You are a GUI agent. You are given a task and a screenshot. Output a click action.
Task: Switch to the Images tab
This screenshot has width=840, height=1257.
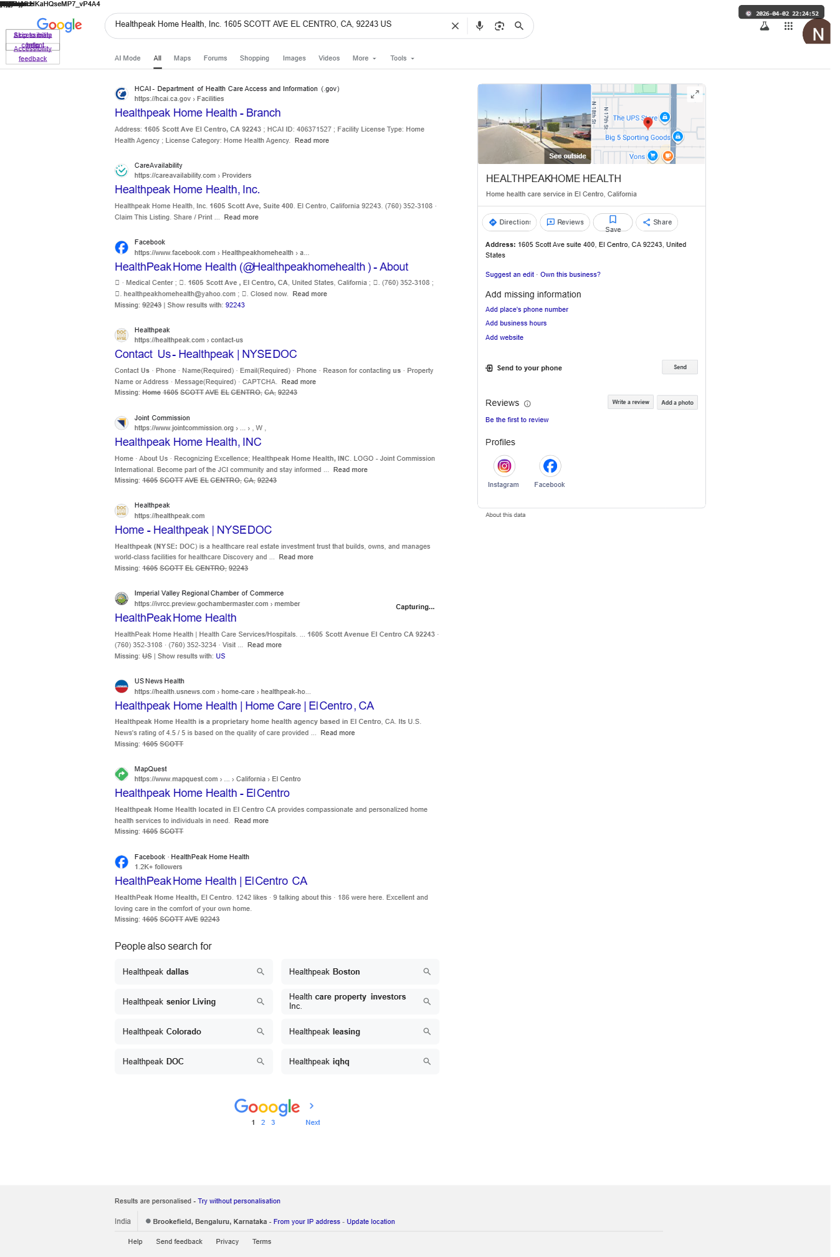point(294,58)
